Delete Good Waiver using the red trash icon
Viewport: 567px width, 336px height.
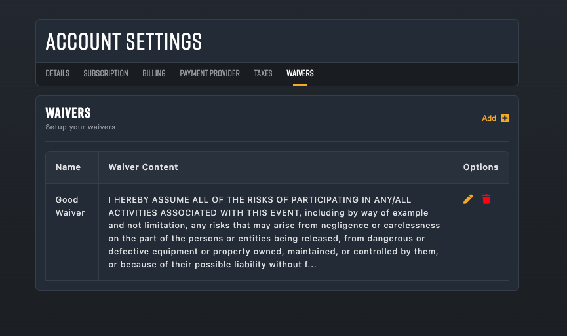pyautogui.click(x=486, y=199)
